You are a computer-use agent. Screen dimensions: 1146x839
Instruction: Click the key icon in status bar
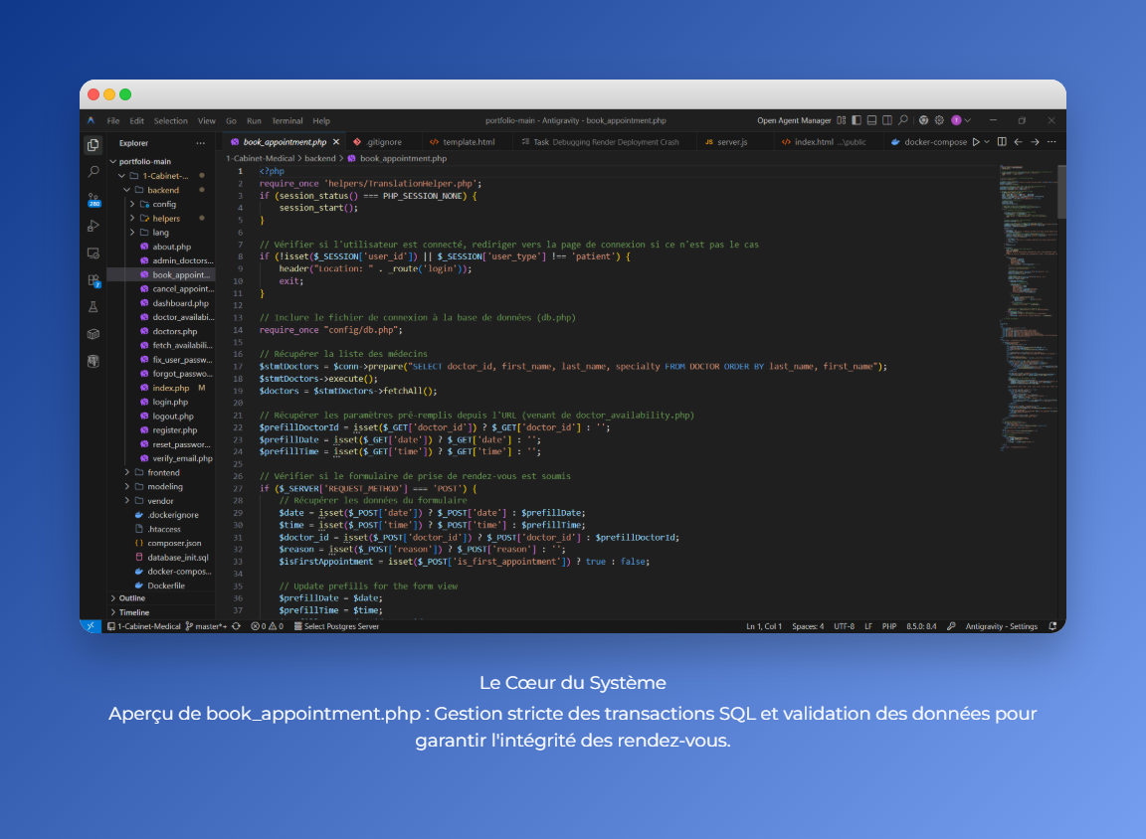[951, 626]
